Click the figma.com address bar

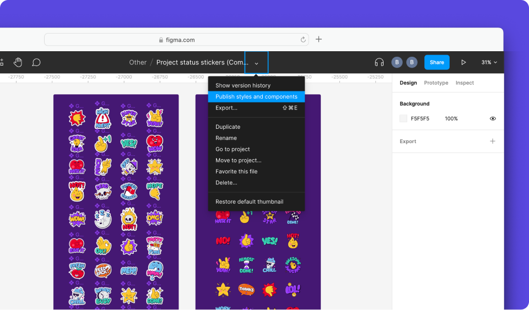[x=176, y=40]
